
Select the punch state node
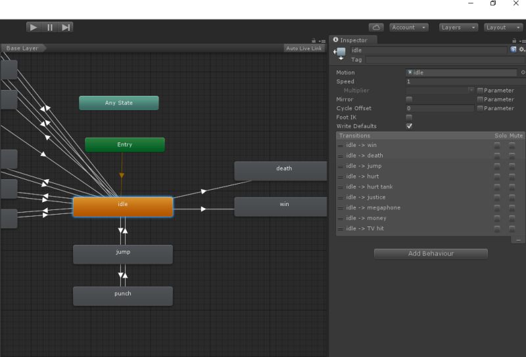[x=123, y=296]
